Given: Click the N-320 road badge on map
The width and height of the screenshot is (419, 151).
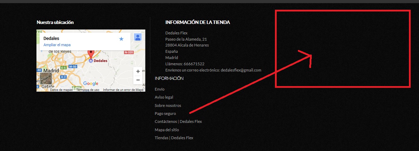Looking at the screenshot, I should [x=129, y=52].
